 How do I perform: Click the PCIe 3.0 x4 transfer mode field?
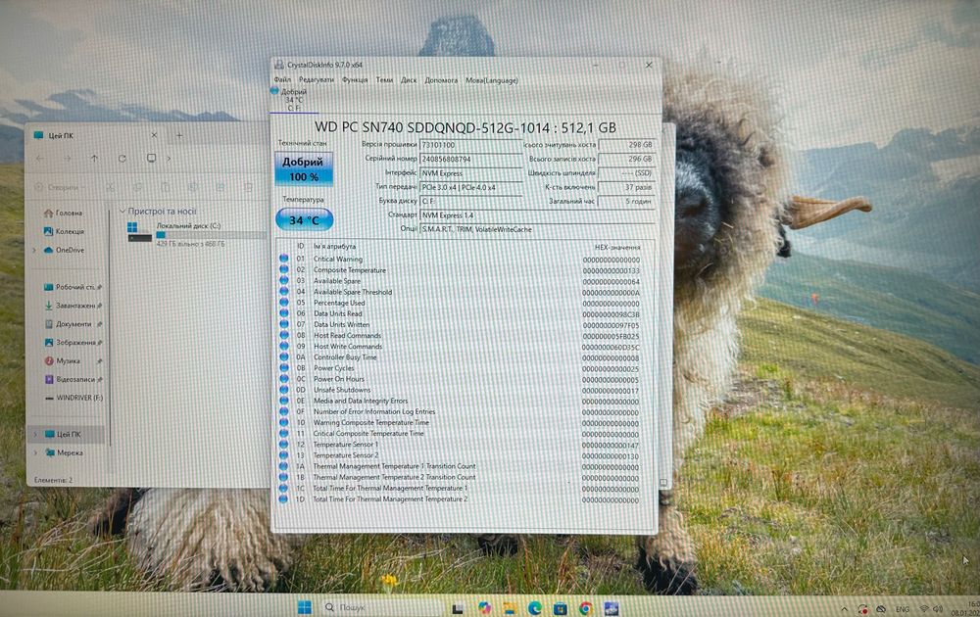coord(470,187)
